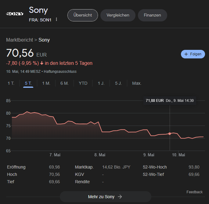209x204 pixels.
Task: Click the 8. Mai label on chart axis
Action: [x=100, y=155]
